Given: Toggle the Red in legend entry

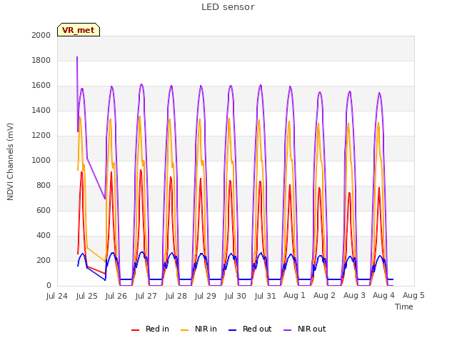Looking at the screenshot, I should coord(150,329).
